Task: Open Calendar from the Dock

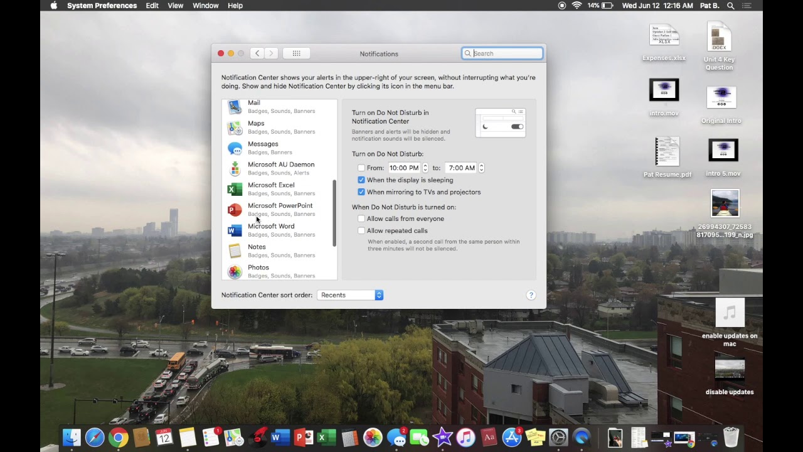Action: (x=164, y=437)
